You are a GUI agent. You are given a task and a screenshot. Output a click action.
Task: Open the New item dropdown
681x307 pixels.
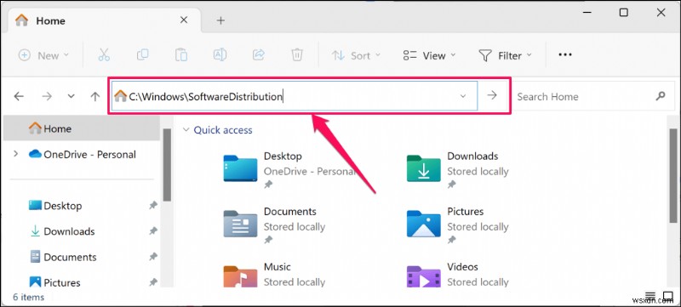click(x=43, y=55)
